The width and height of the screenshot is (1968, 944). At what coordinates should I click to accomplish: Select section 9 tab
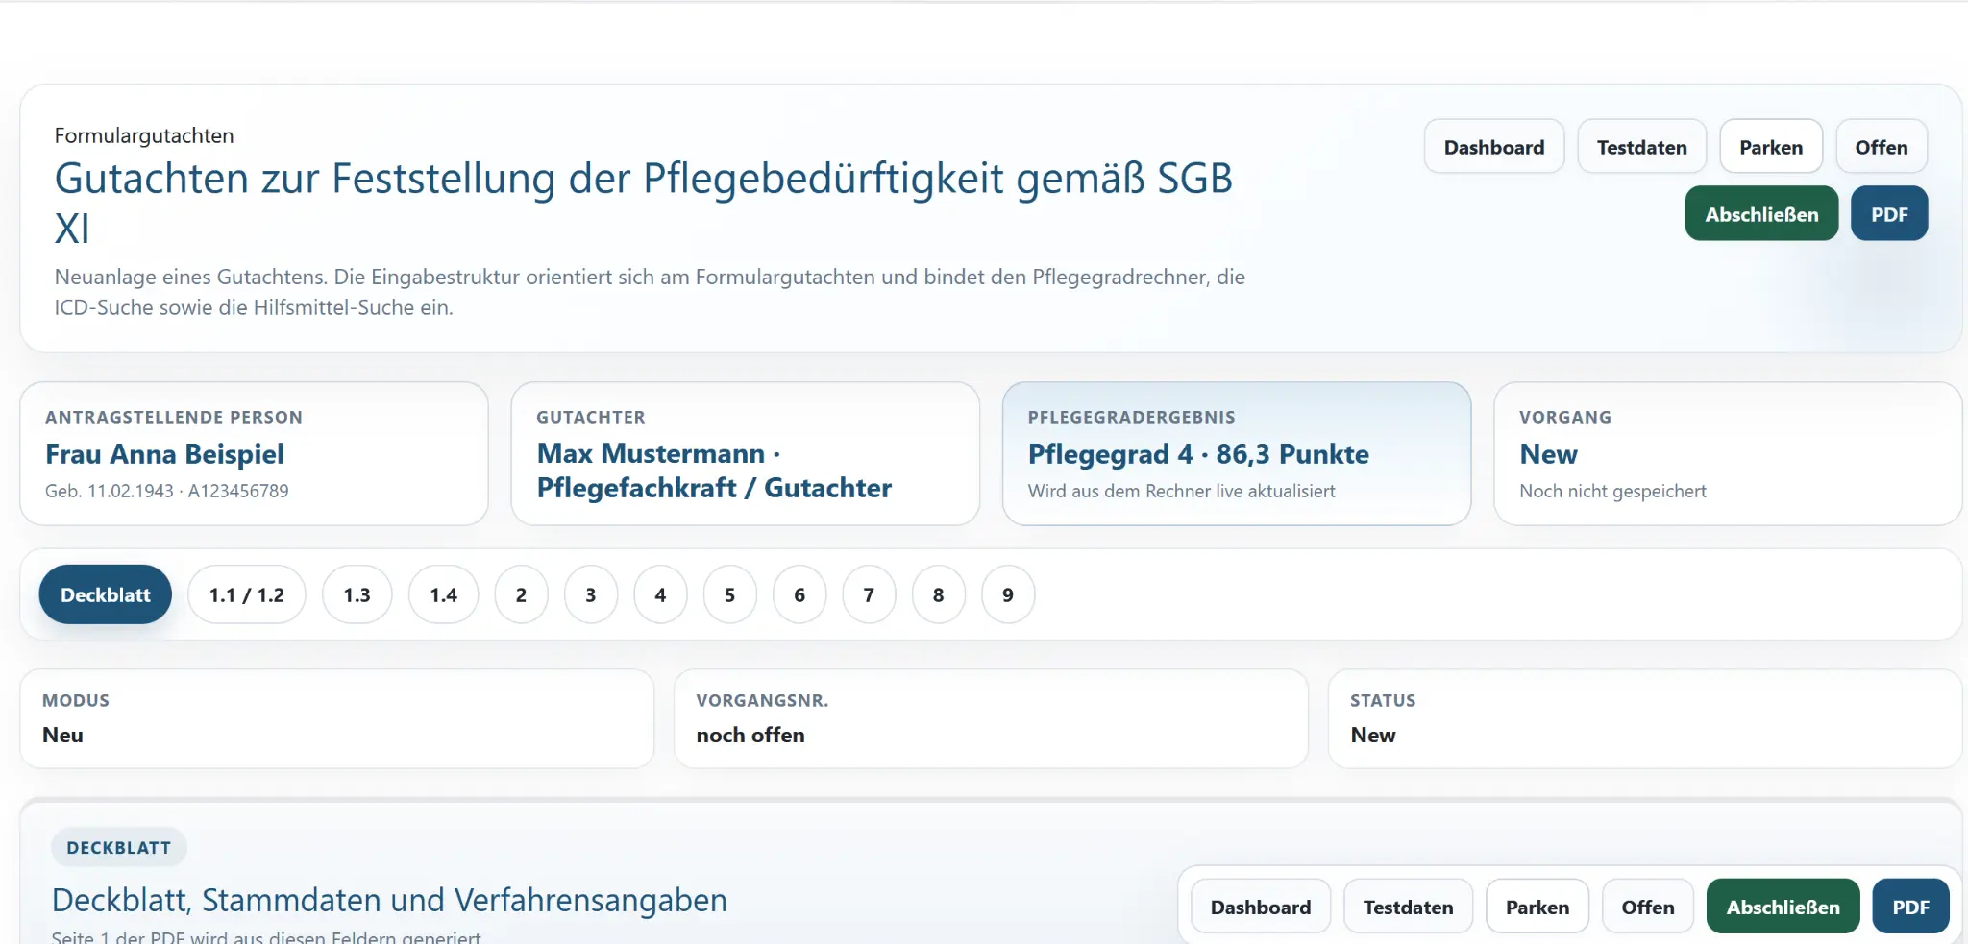tap(1008, 594)
